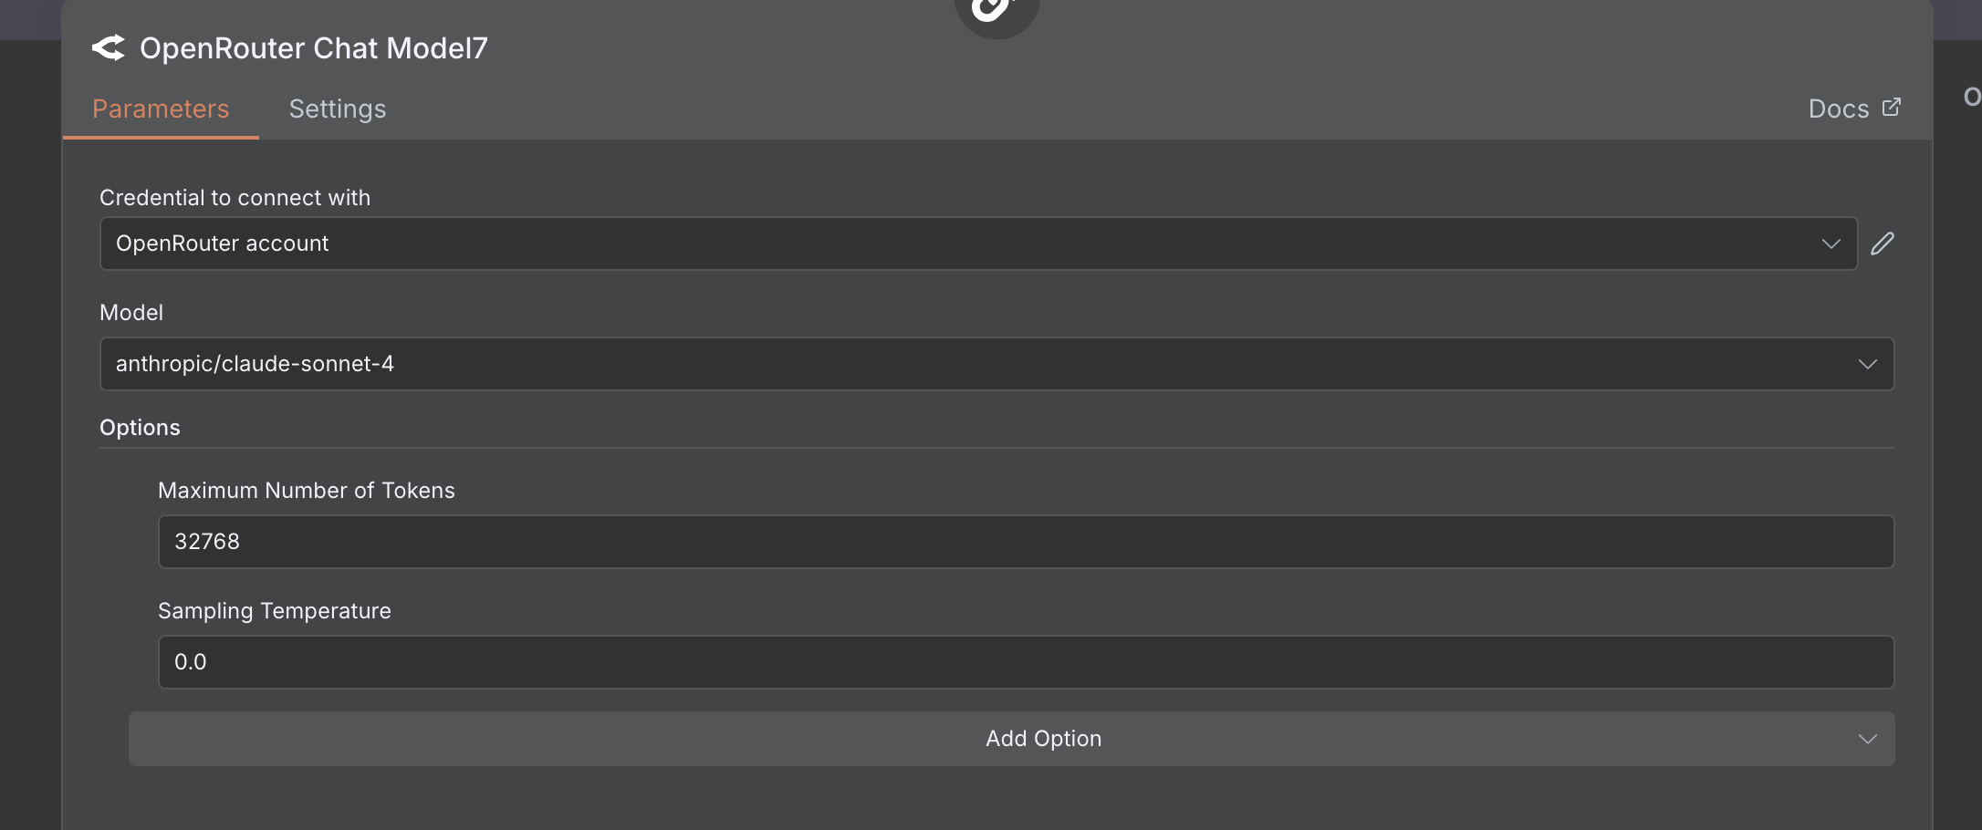Focus the Maximum Number of Tokens field
1982x830 pixels.
tap(1026, 542)
